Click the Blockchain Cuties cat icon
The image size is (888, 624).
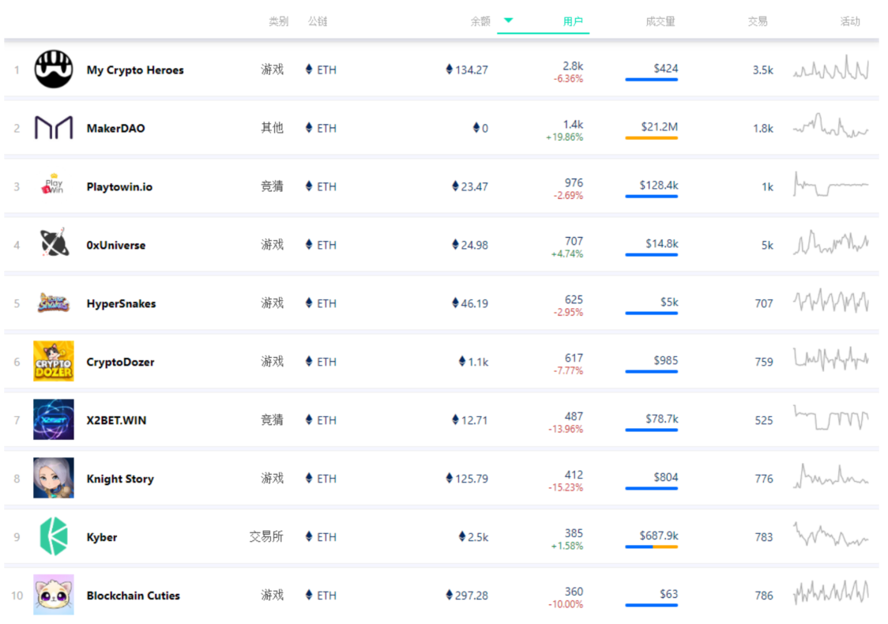(53, 595)
